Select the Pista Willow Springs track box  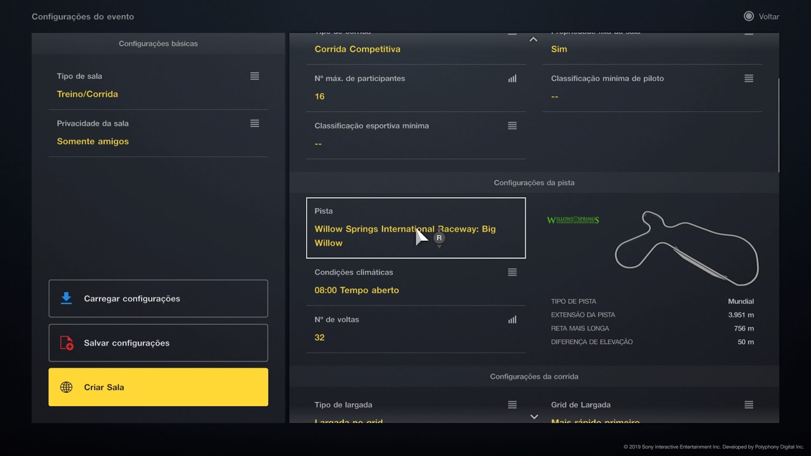[x=416, y=228]
